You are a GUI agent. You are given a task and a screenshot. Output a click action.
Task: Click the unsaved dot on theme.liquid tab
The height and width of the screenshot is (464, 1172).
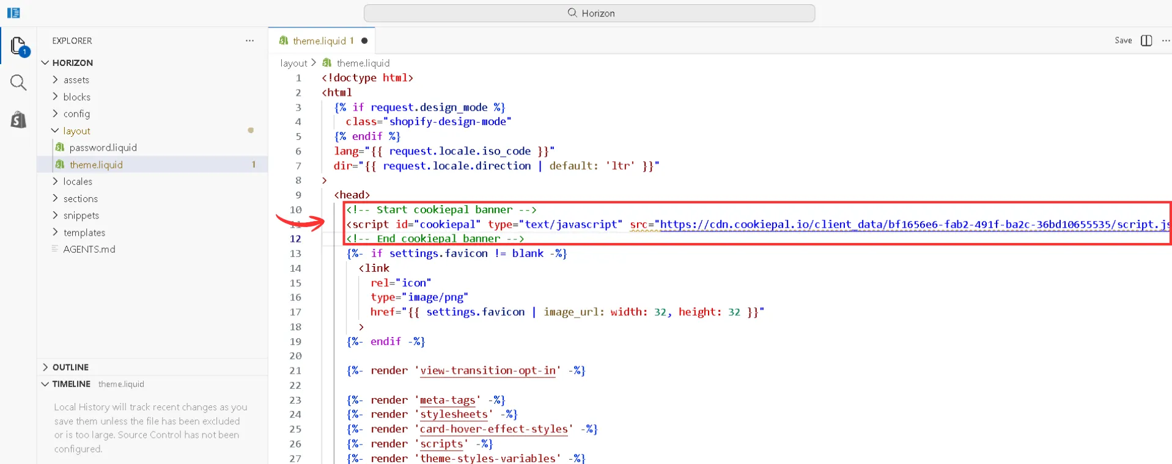pyautogui.click(x=364, y=41)
